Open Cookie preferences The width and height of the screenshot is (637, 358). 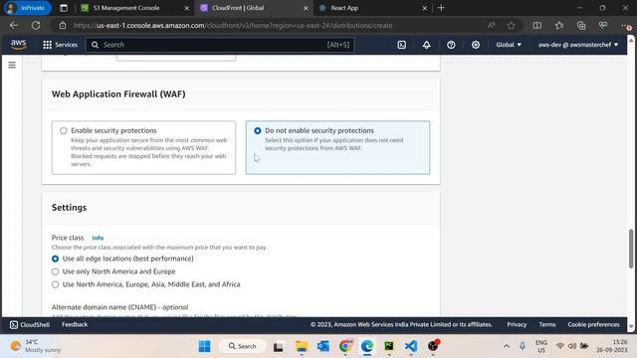593,325
